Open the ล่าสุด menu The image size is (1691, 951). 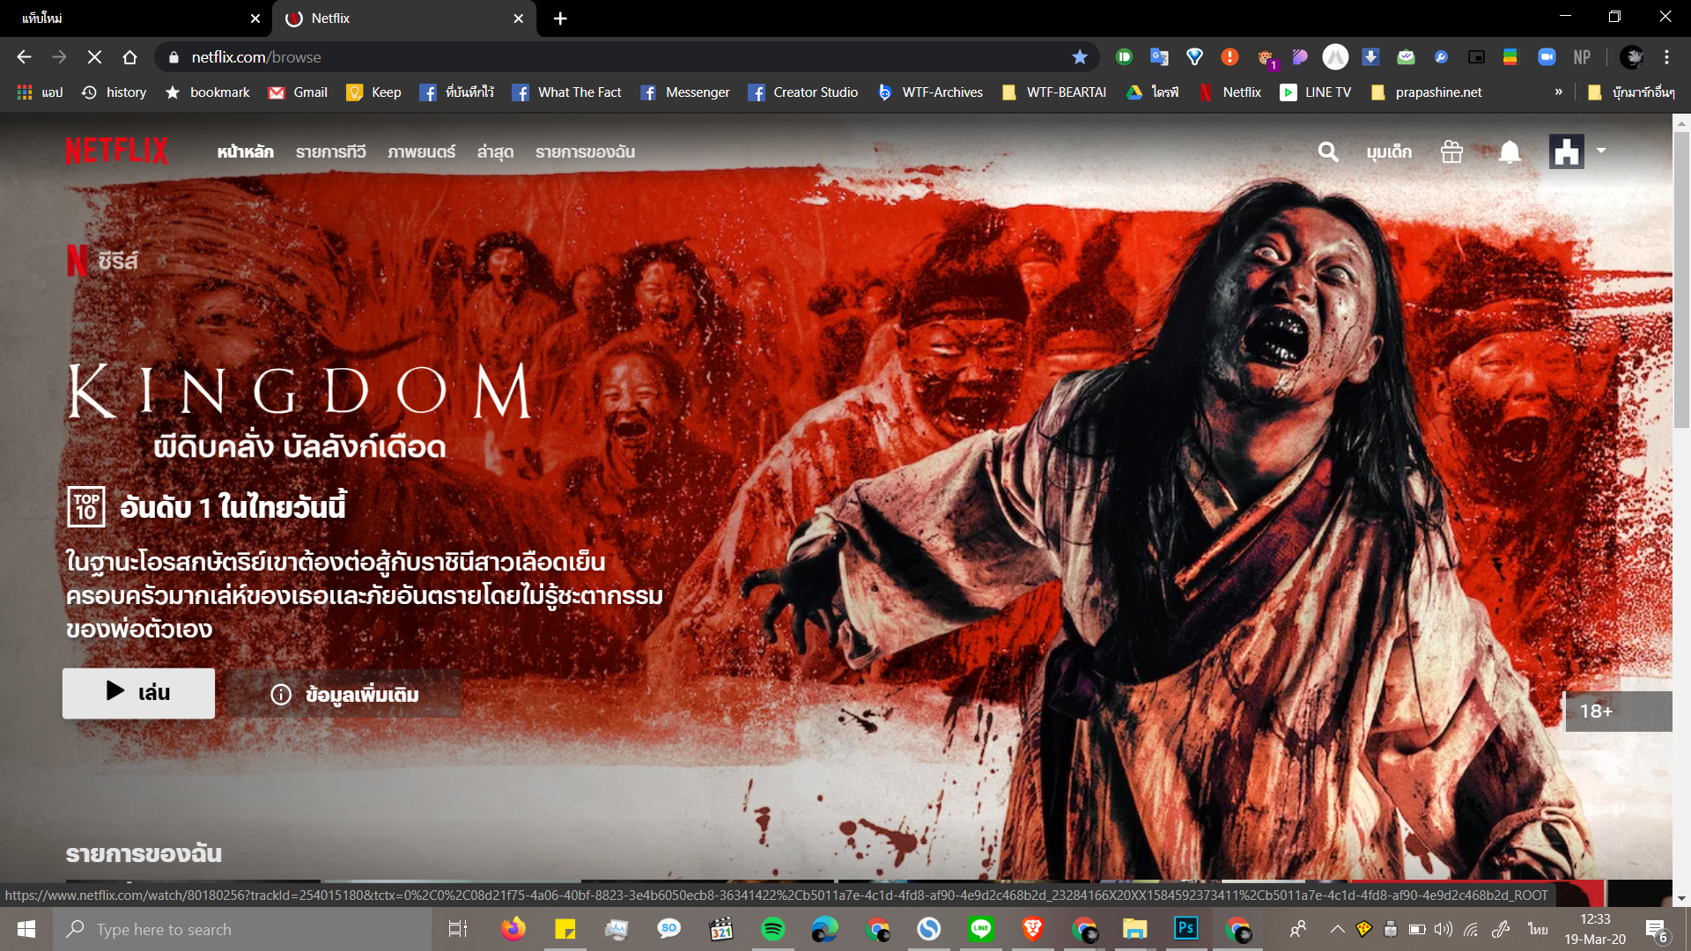[495, 152]
